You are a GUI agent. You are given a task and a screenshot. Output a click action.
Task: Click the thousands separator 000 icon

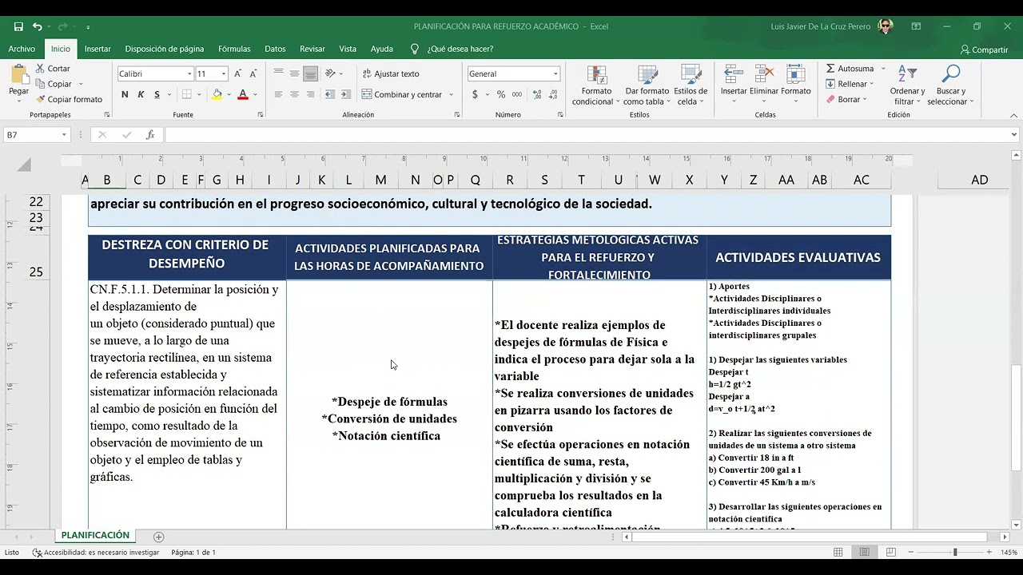[516, 94]
